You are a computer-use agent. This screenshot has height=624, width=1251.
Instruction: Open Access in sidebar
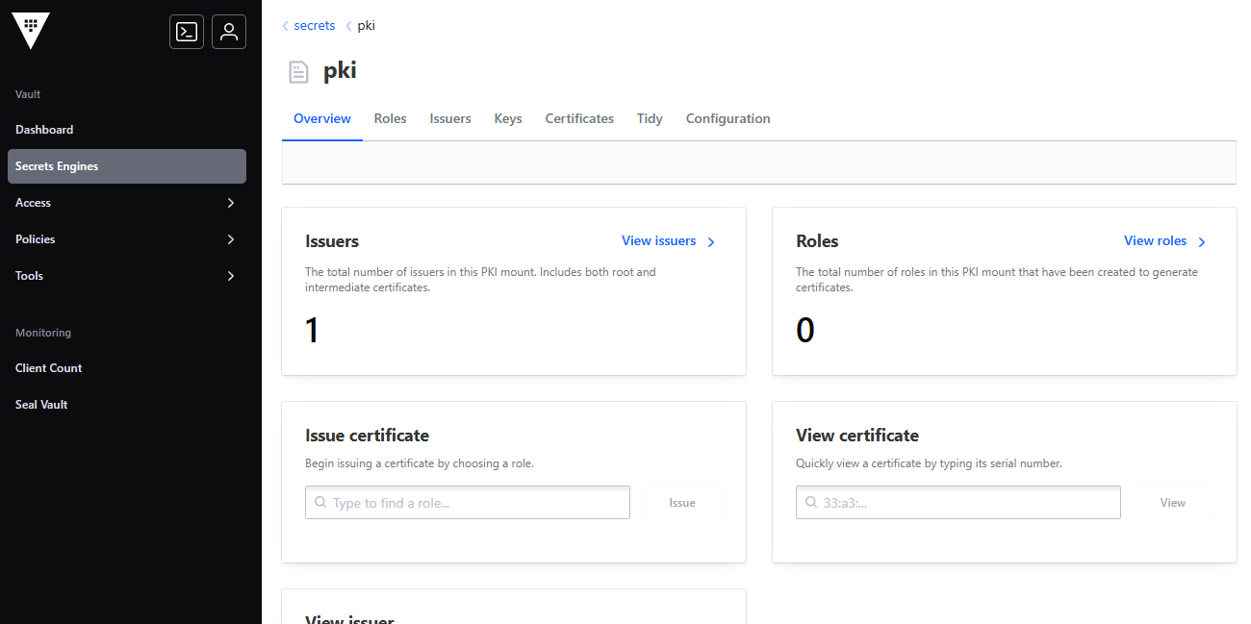(127, 203)
